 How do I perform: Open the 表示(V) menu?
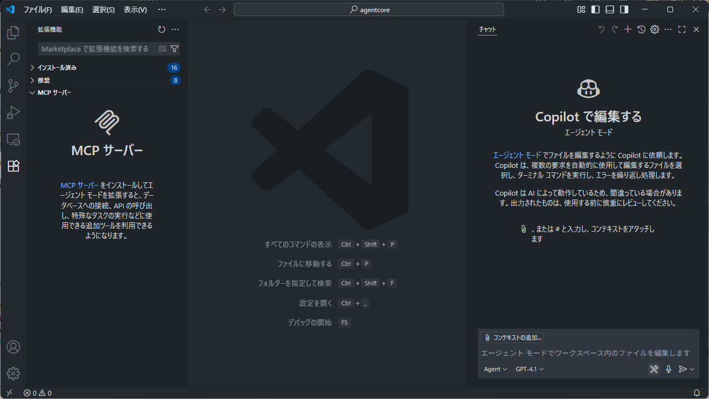pyautogui.click(x=135, y=9)
